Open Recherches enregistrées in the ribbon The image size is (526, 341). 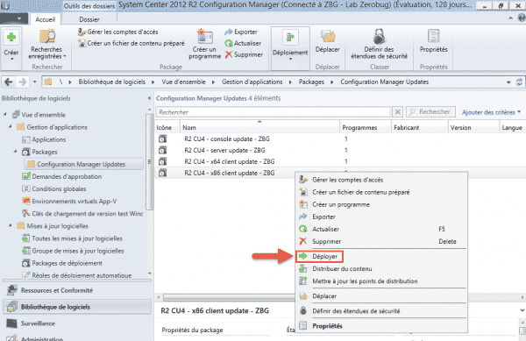(x=47, y=45)
